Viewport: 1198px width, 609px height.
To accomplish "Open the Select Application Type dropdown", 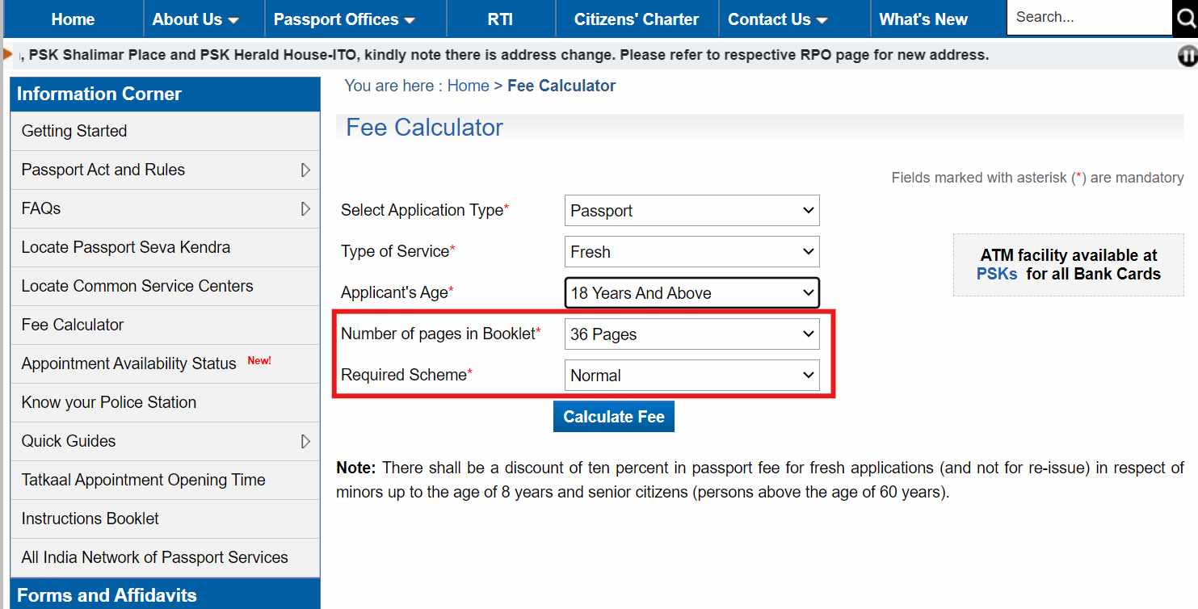I will coord(691,211).
